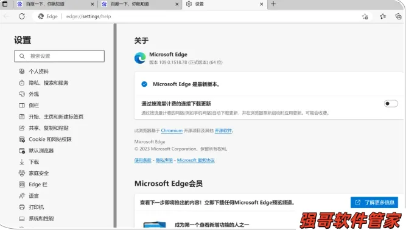Open 开始、主页和新建标签页 settings
406x230 pixels.
(x=56, y=117)
